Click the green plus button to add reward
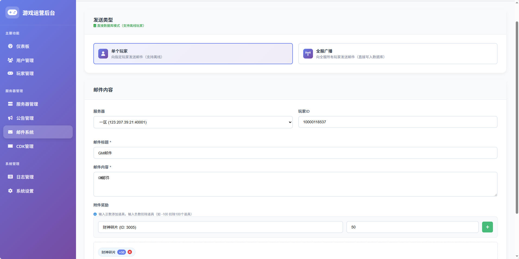Image resolution: width=519 pixels, height=259 pixels. pos(487,227)
